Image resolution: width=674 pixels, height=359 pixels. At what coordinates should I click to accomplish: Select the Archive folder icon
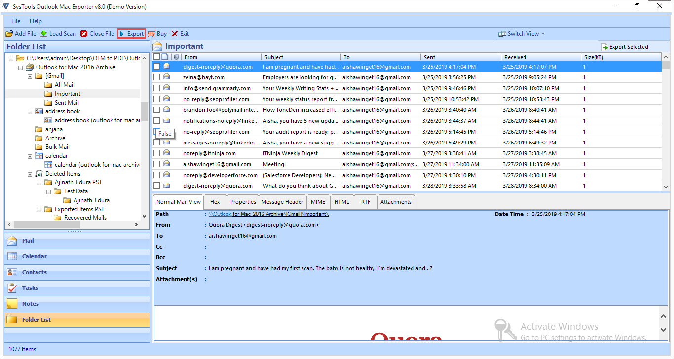[x=39, y=138]
